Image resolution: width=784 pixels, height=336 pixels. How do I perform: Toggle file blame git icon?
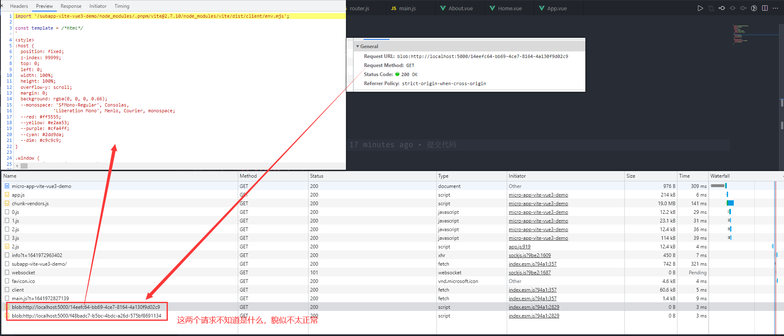click(x=754, y=8)
